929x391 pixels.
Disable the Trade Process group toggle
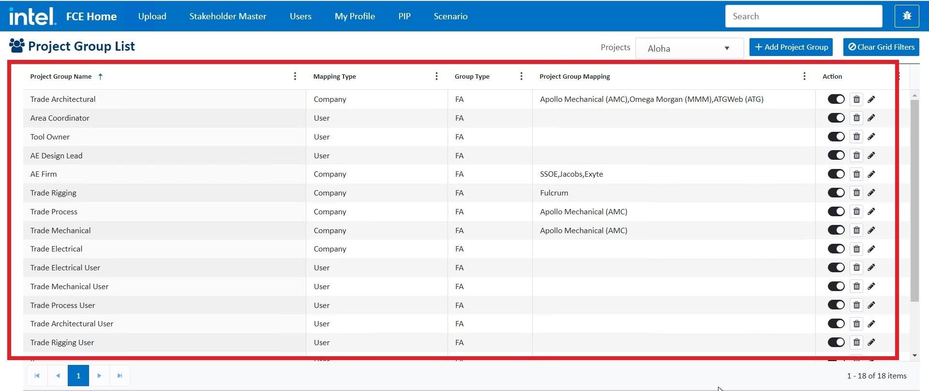836,212
